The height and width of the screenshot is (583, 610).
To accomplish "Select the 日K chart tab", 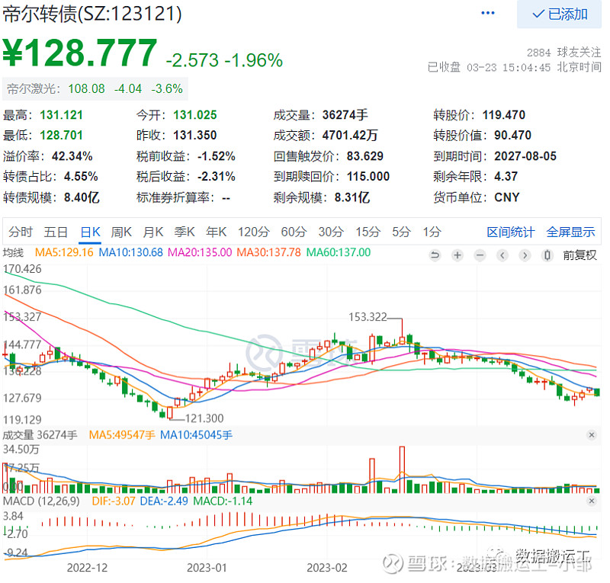I will pos(90,232).
